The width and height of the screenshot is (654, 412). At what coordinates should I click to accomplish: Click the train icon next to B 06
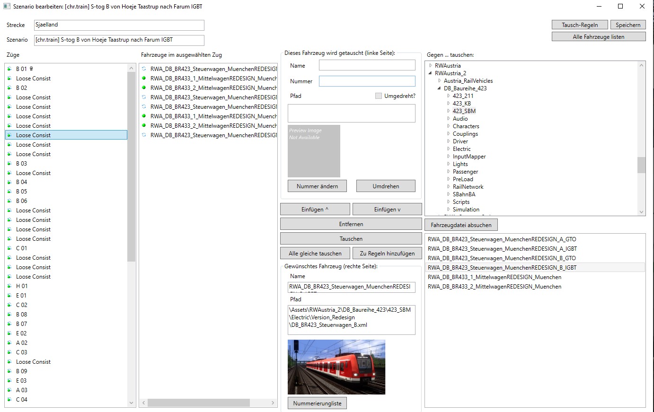(9, 201)
